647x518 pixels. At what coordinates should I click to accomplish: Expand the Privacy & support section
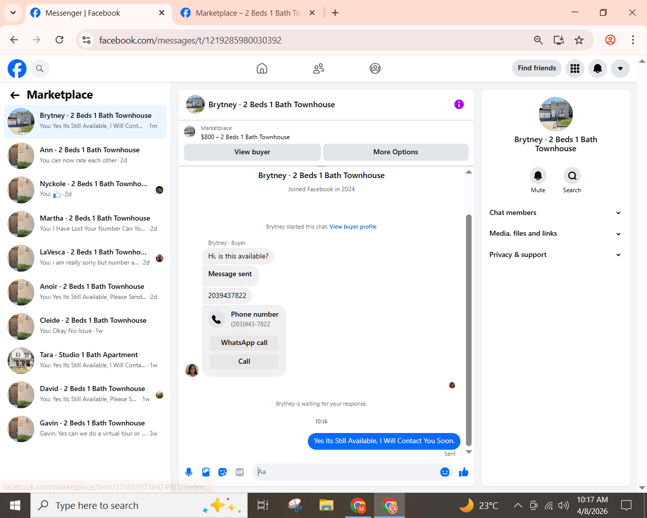(555, 254)
